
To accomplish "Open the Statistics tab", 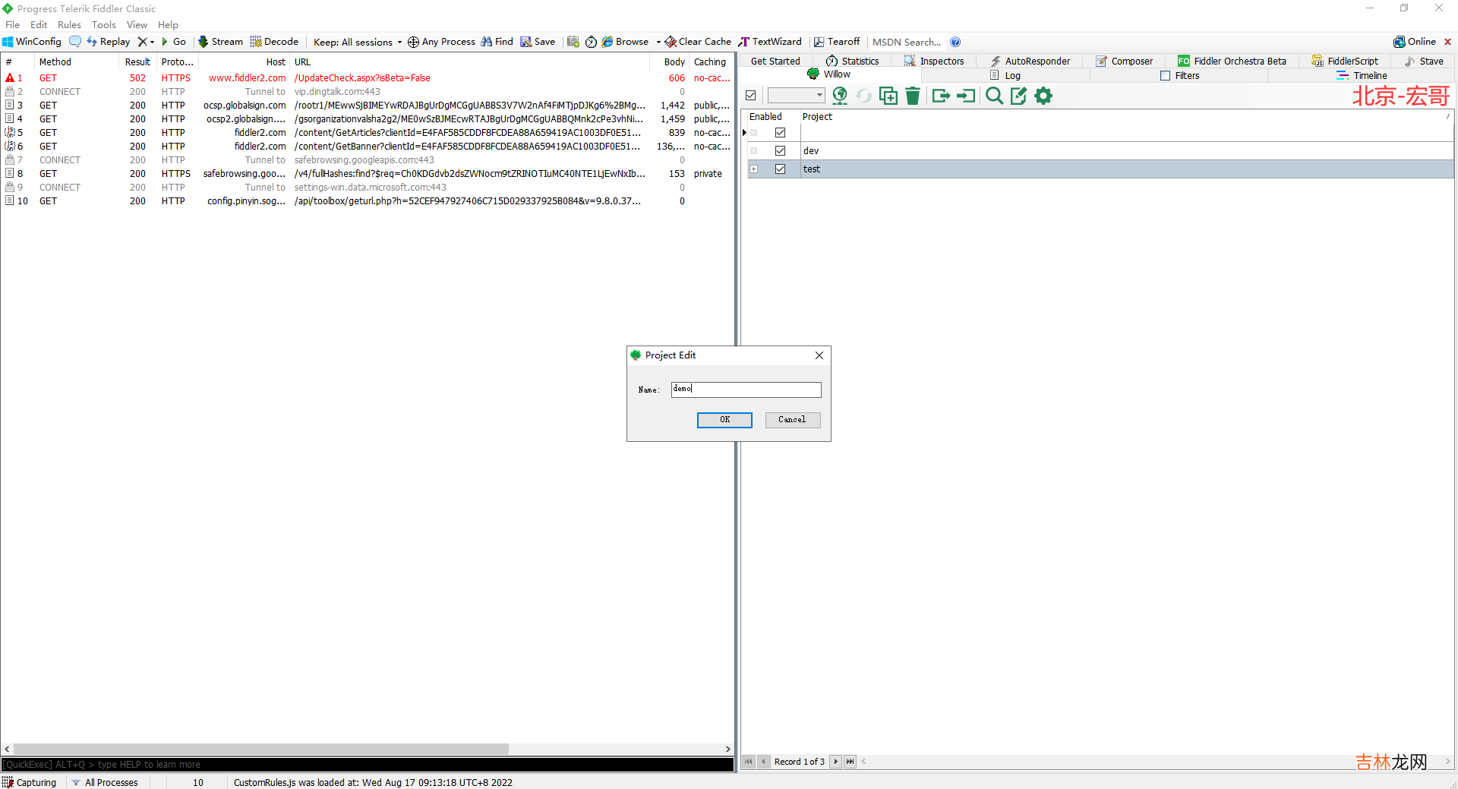I will [852, 62].
